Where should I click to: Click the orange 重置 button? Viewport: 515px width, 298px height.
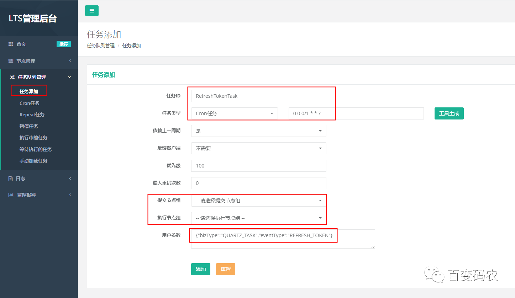coord(226,269)
